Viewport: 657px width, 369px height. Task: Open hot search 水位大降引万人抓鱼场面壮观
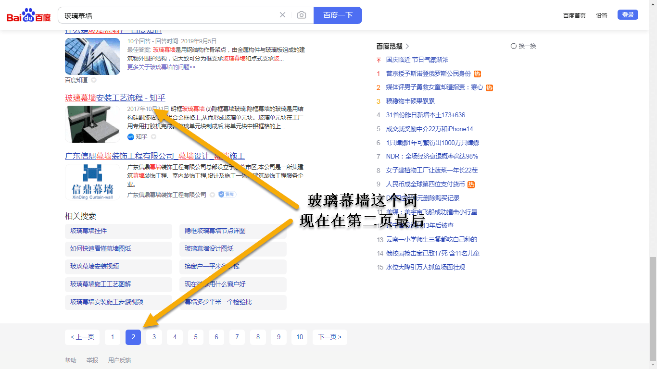coord(426,268)
